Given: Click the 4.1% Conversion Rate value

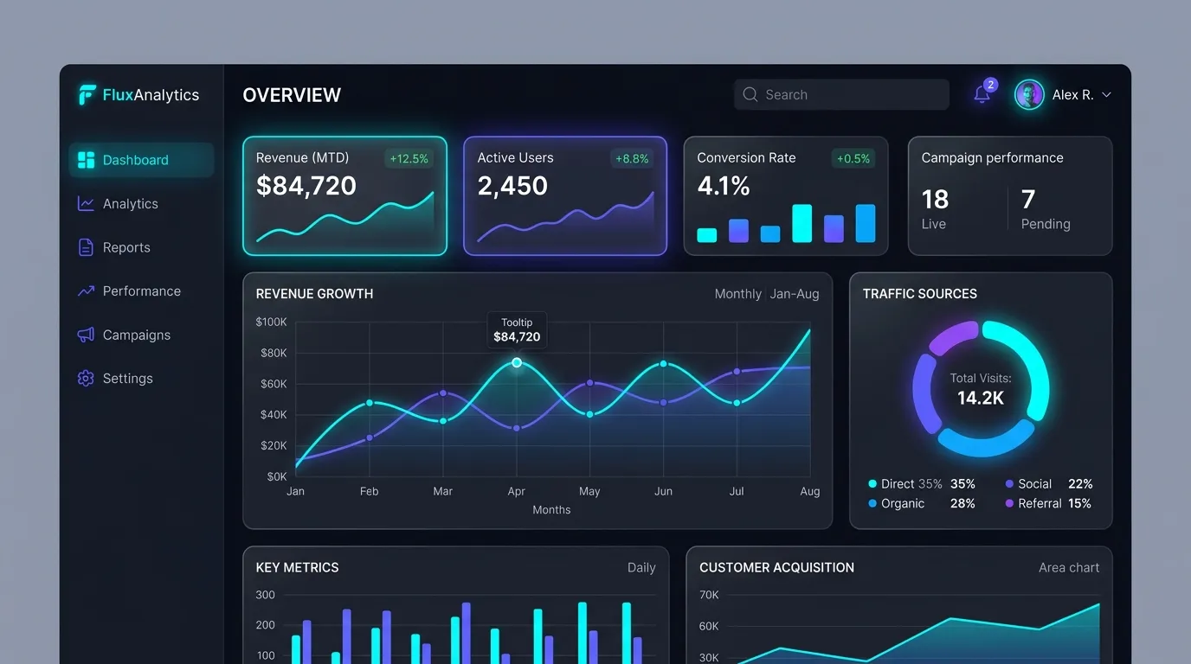Looking at the screenshot, I should coord(724,185).
